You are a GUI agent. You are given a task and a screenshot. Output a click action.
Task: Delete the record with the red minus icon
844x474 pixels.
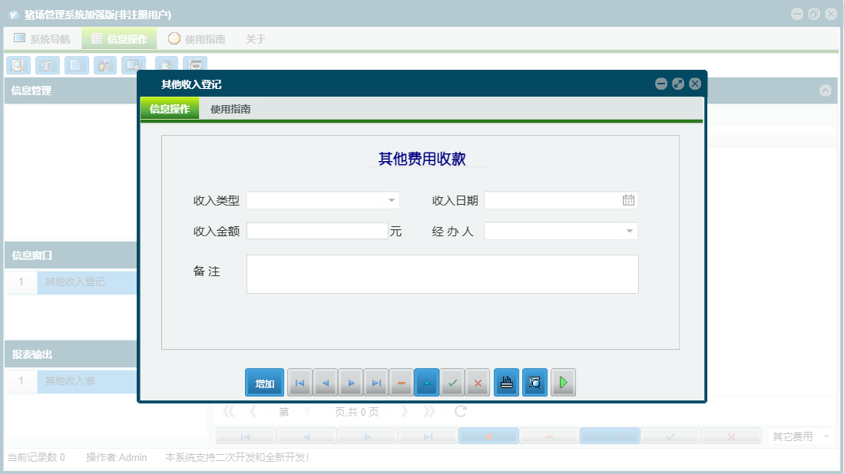click(x=401, y=382)
